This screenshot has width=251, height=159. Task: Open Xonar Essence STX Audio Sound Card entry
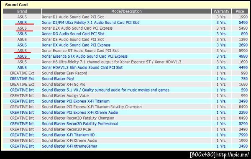coord(85,56)
